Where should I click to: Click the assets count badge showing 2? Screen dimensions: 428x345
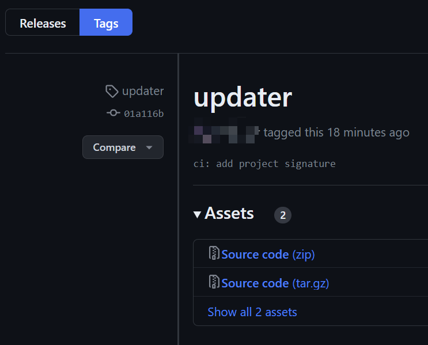[283, 215]
